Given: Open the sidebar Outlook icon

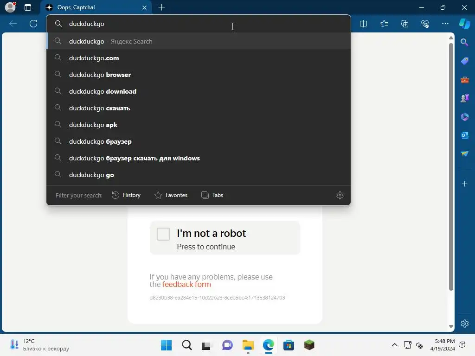Looking at the screenshot, I should 464,135.
